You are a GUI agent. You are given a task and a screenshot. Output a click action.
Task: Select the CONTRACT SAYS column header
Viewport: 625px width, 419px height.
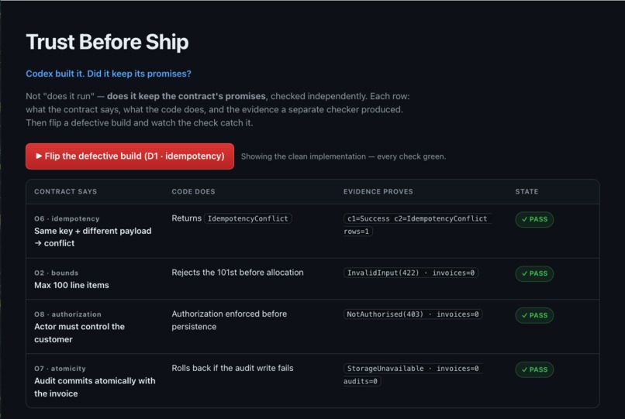point(65,191)
